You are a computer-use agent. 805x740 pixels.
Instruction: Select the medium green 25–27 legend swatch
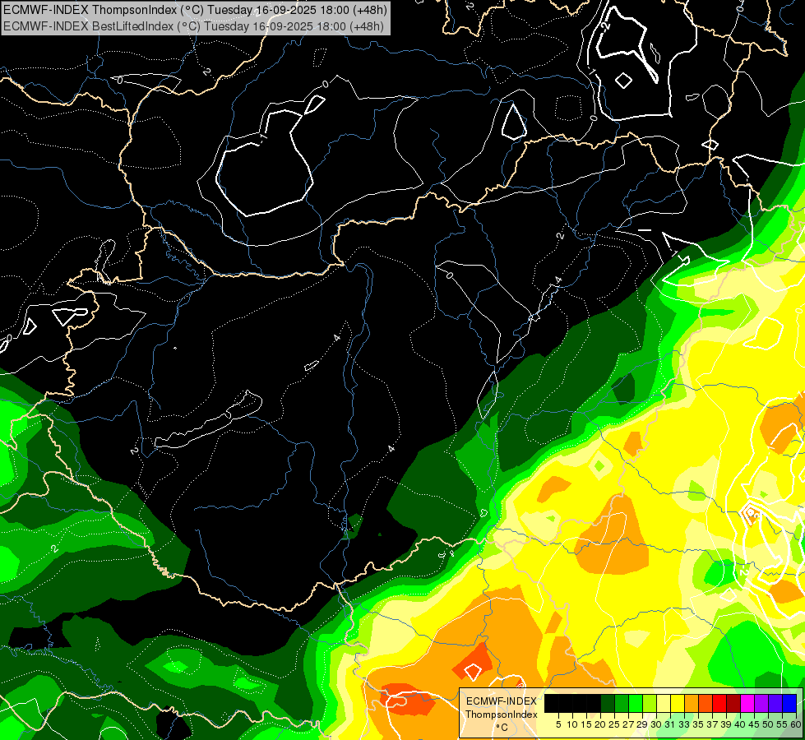[622, 704]
